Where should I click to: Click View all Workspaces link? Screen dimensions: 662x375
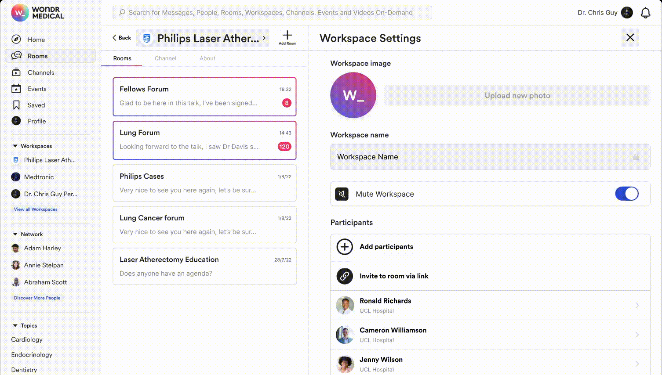[36, 209]
